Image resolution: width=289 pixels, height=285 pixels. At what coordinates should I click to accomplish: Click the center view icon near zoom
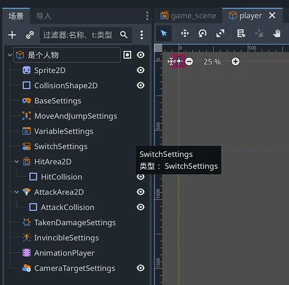tap(179, 61)
